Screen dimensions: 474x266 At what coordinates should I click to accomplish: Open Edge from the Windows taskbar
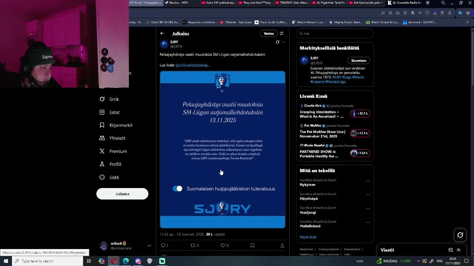[126, 261]
